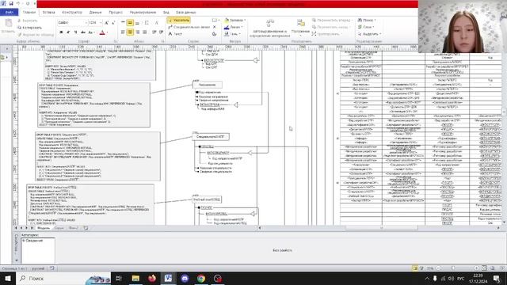Click Переместить назад command
Image resolution: width=507 pixels, height=285 pixels.
pos(330,27)
